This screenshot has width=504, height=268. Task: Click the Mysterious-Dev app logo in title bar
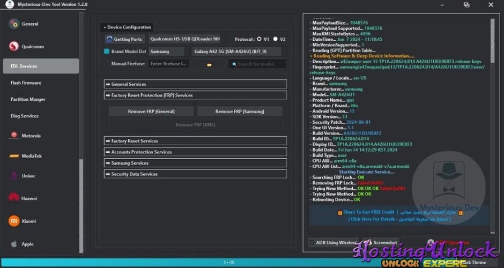[9, 4]
